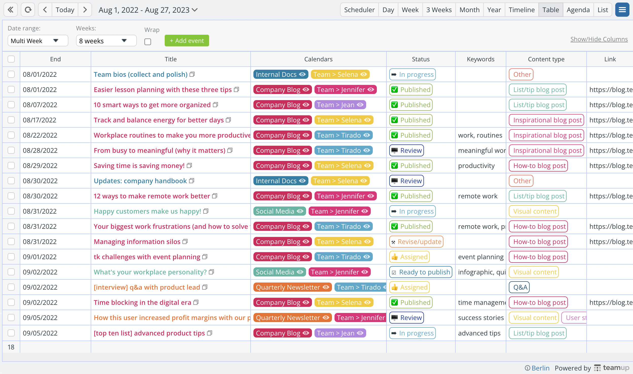Screen dimensions: 633x374
Task: Click the forward navigation arrow icon
Action: (85, 10)
